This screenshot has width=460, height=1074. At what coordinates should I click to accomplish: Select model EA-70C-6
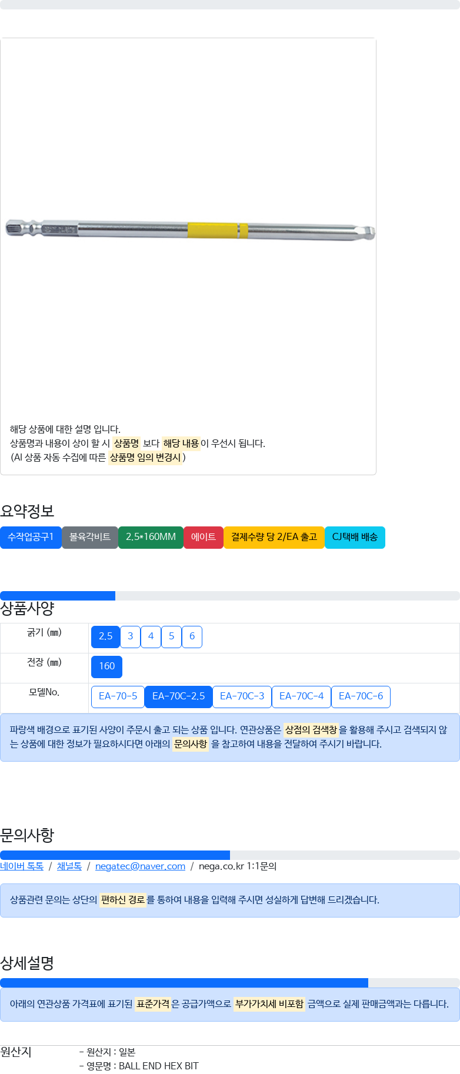[x=361, y=697]
